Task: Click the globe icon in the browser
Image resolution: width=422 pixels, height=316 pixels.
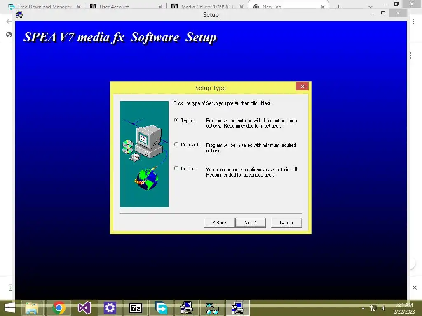Action: pos(9,35)
